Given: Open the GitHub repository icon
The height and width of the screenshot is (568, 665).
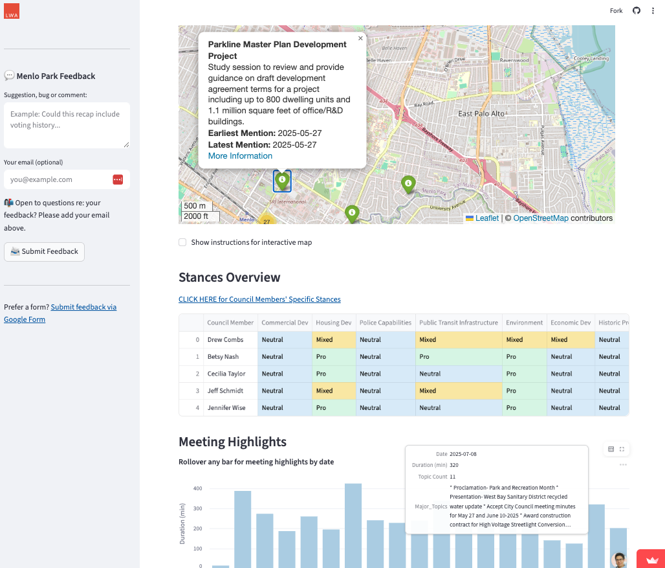Looking at the screenshot, I should pyautogui.click(x=636, y=10).
